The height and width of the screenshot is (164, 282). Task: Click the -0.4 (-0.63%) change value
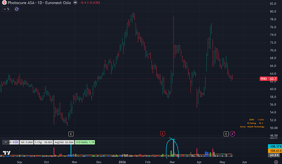90,3
